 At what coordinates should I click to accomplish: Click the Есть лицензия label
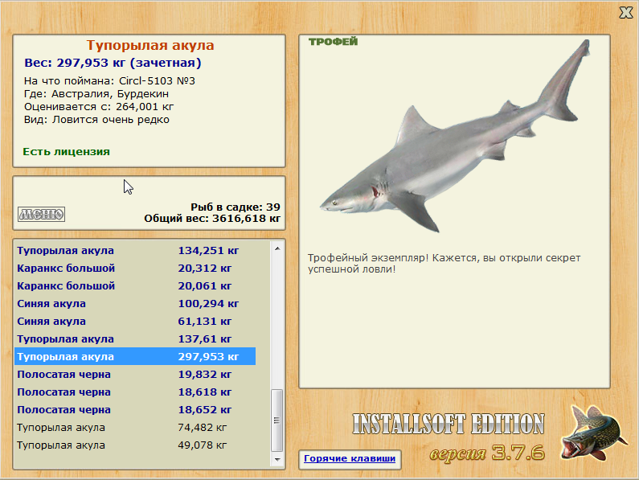[67, 152]
